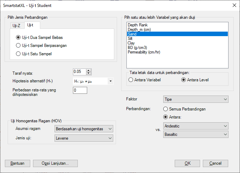Open the Hipotesis alternatif dropdown
Screen dimensions: 240x173
point(110,81)
